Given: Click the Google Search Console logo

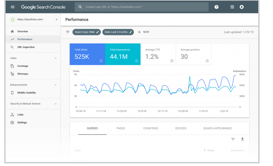Looking at the screenshot, I should click(43, 7).
